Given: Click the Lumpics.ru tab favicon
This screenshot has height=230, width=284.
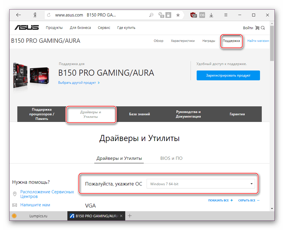Looking at the screenshot, I should (14, 216).
